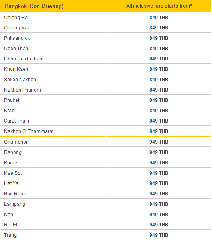
Task: Click the Buri Ram row
Action: [x=106, y=193]
